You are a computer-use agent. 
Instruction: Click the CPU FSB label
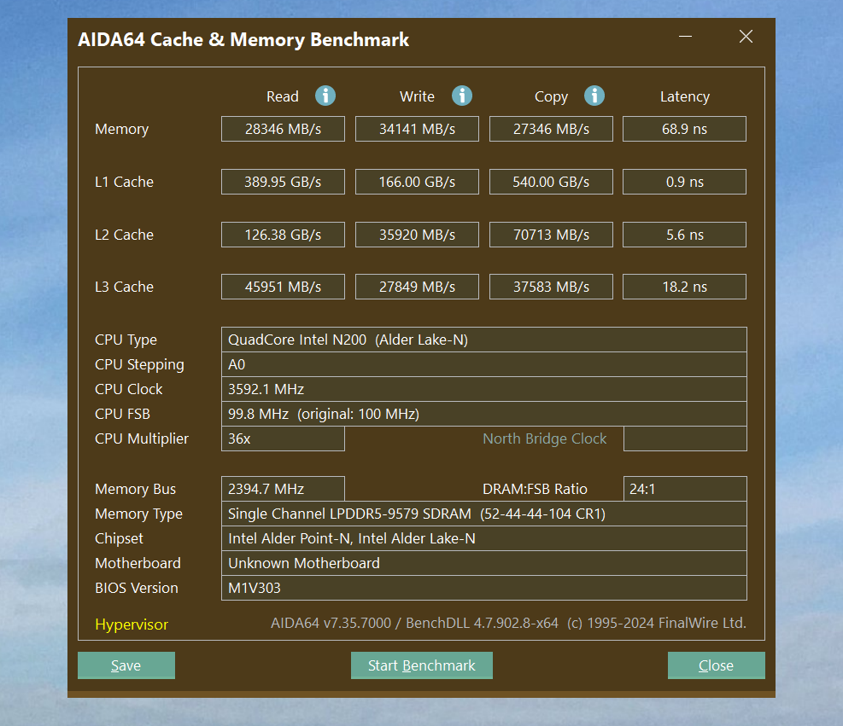coord(123,414)
